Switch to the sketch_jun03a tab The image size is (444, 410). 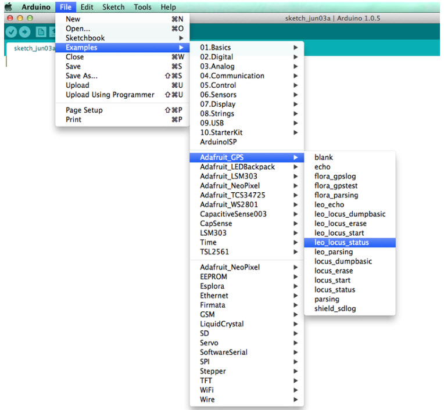34,48
